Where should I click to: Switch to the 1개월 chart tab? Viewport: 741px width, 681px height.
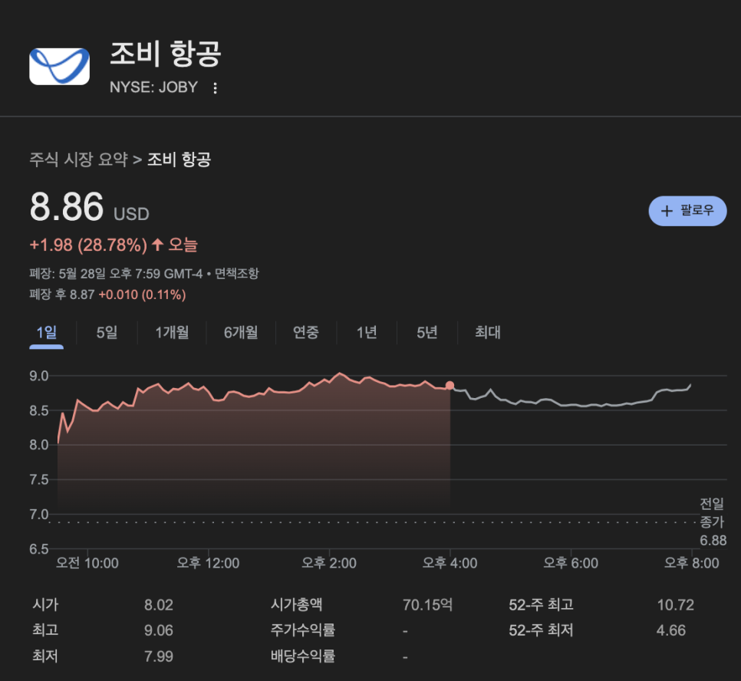pyautogui.click(x=172, y=333)
